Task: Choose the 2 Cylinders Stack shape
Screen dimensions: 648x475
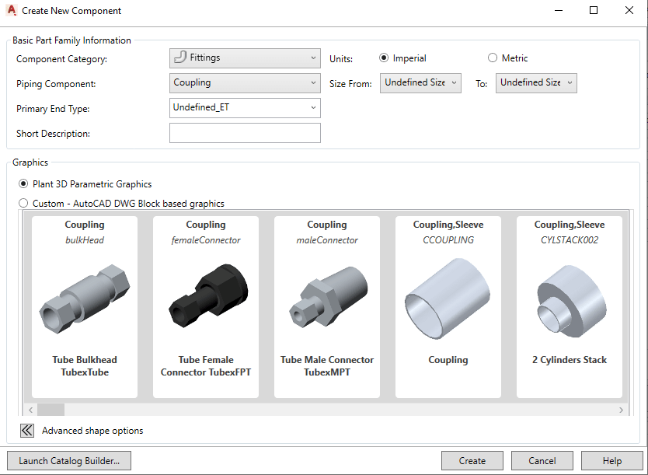Action: [570, 306]
